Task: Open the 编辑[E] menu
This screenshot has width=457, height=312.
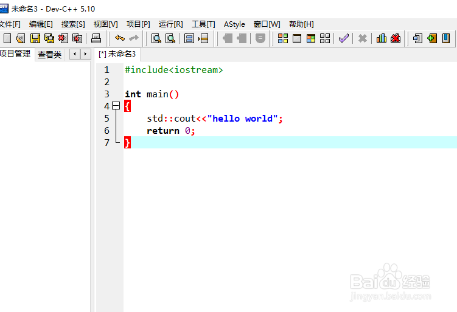Action: [41, 24]
